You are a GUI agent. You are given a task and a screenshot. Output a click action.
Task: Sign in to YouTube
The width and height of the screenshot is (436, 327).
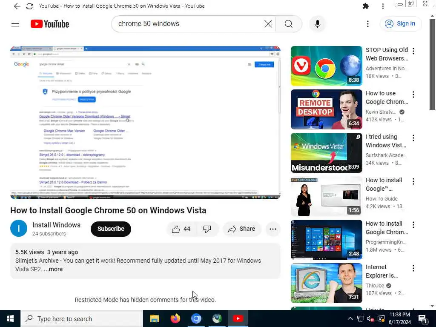(x=400, y=24)
